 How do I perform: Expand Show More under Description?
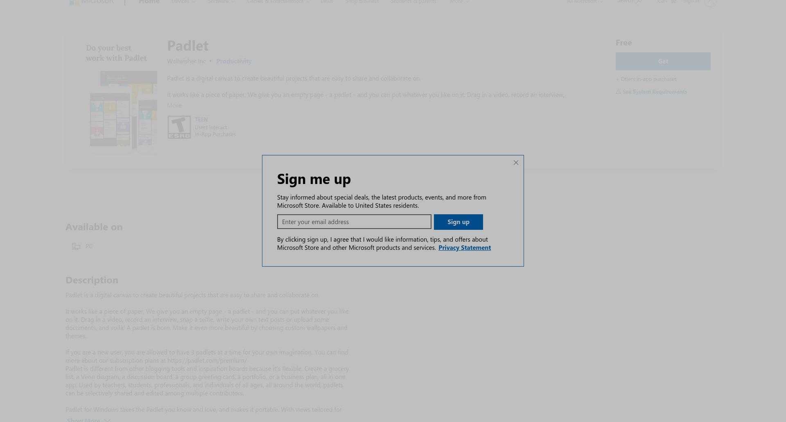(88, 420)
